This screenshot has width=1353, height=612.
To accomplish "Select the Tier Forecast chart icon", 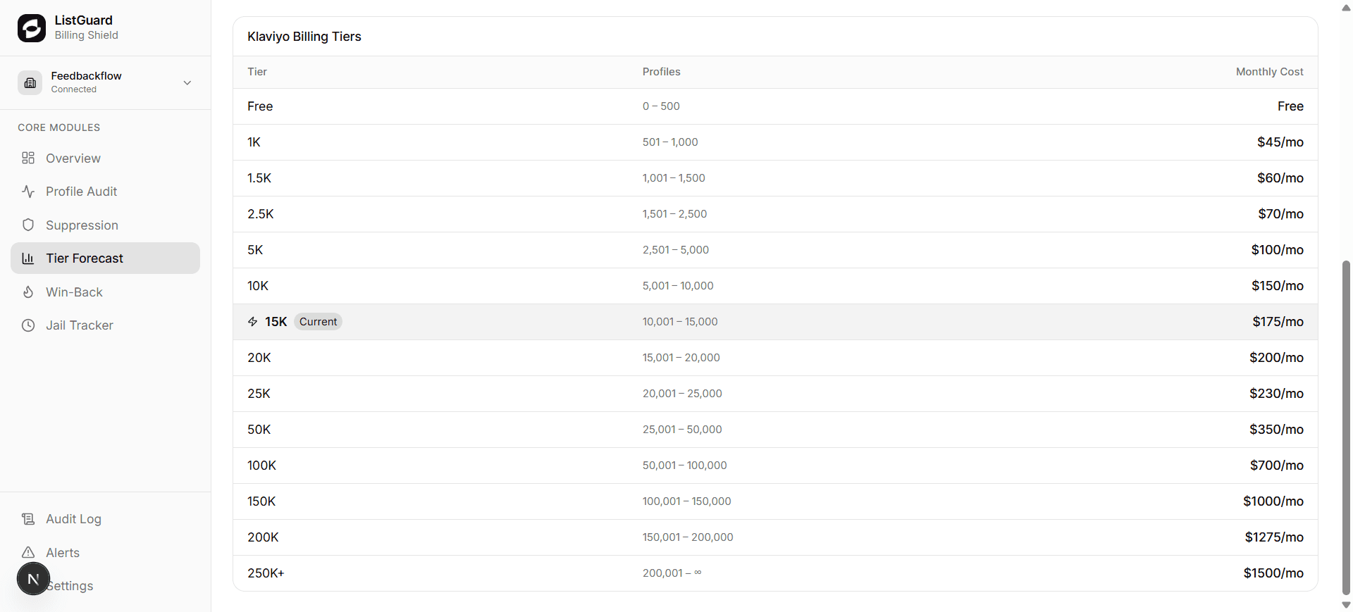I will (x=28, y=258).
